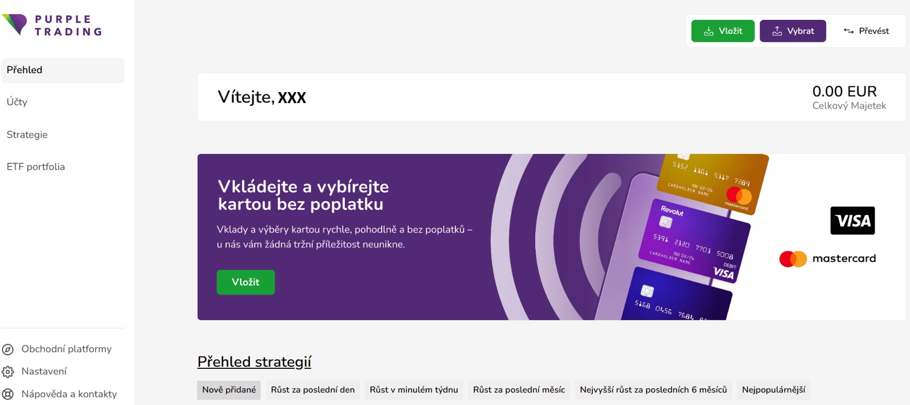Click the green Vložit button in header
910x405 pixels.
click(723, 31)
